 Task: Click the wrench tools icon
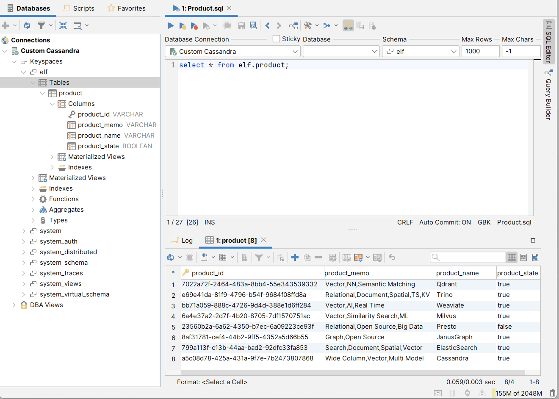coord(308,26)
